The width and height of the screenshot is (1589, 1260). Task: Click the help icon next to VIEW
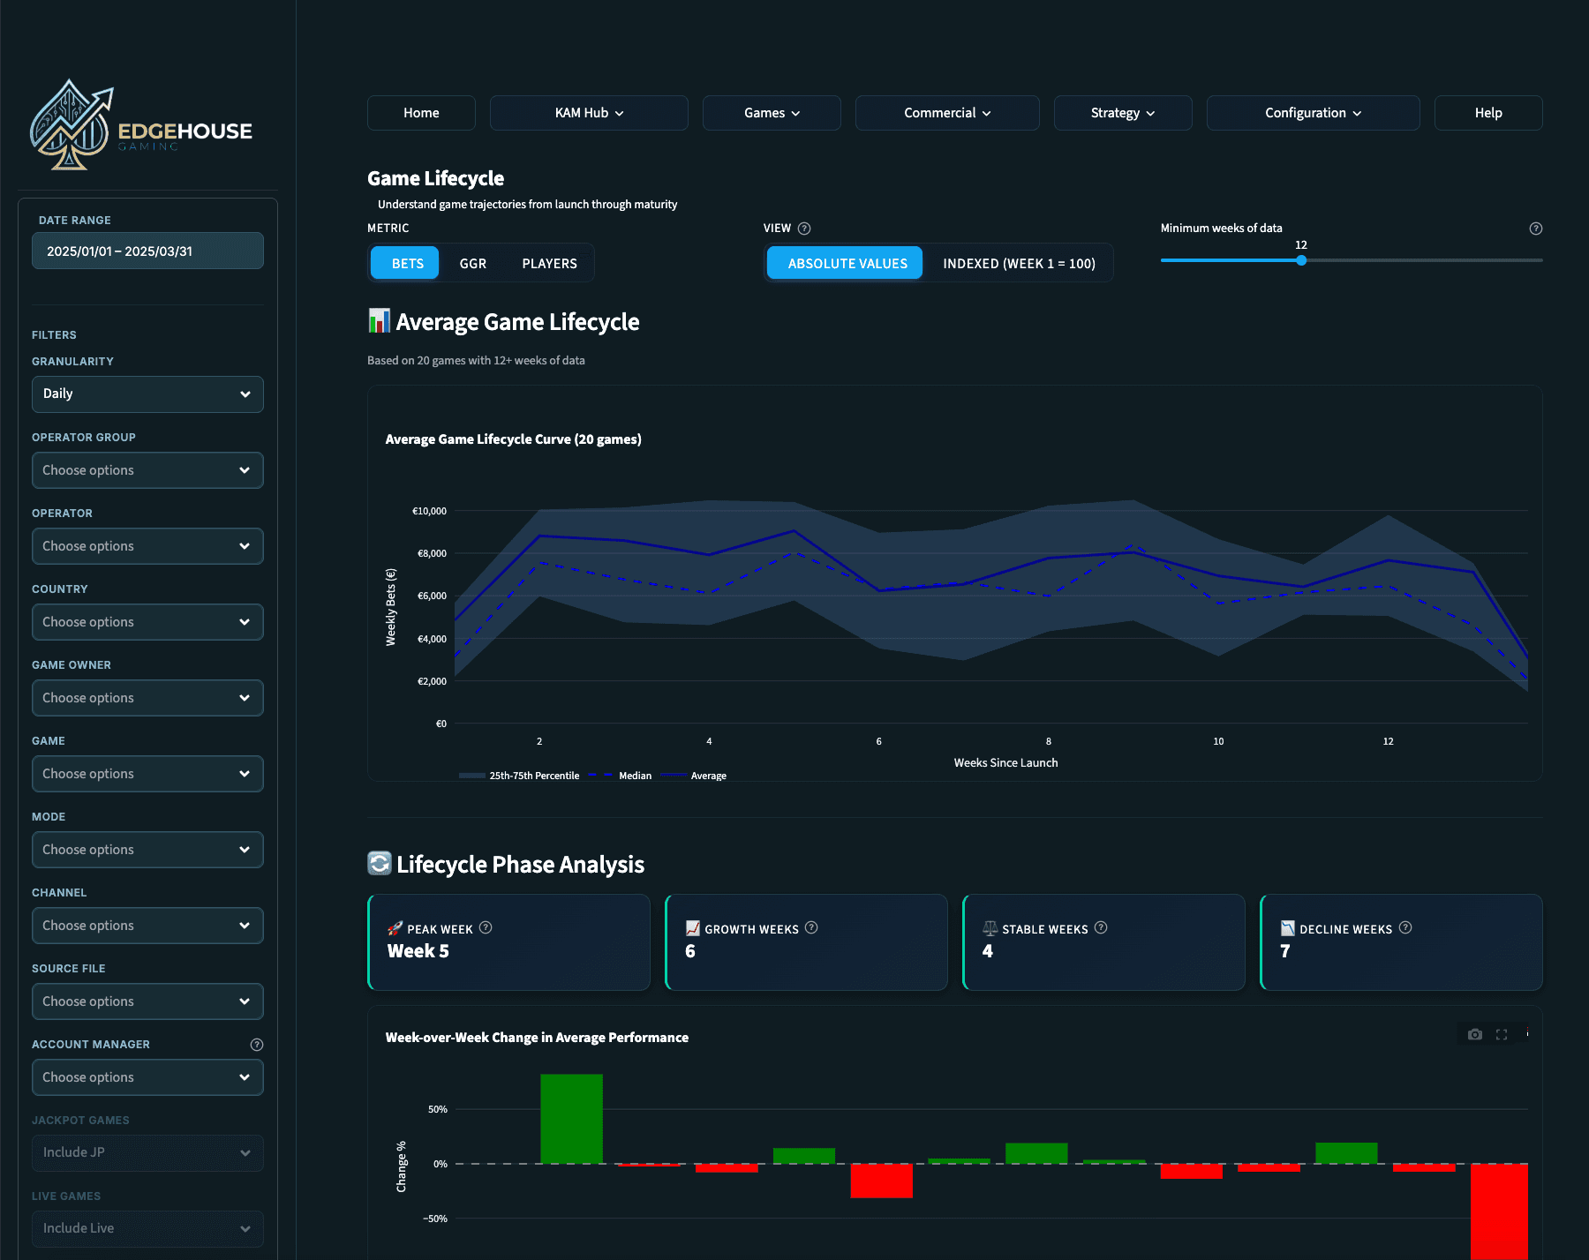pyautogui.click(x=804, y=229)
